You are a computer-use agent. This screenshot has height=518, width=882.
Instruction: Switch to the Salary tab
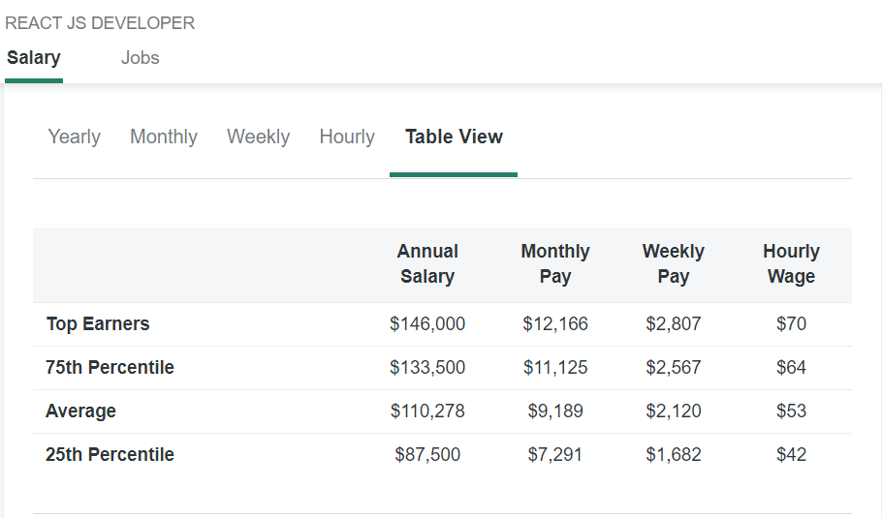[x=34, y=58]
